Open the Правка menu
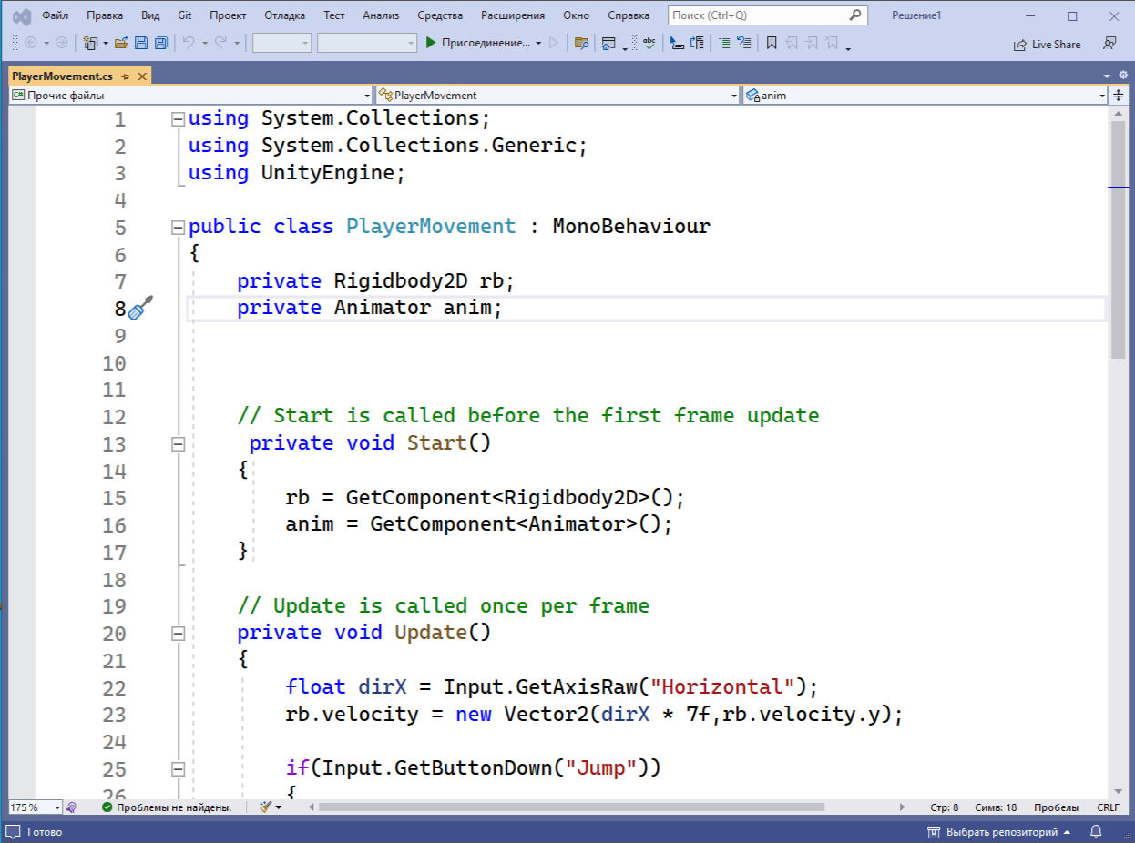Image resolution: width=1135 pixels, height=843 pixels. click(x=105, y=15)
